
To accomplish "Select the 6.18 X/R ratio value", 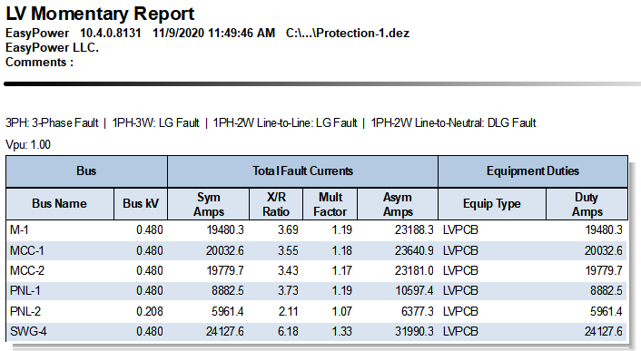I will 288,331.
